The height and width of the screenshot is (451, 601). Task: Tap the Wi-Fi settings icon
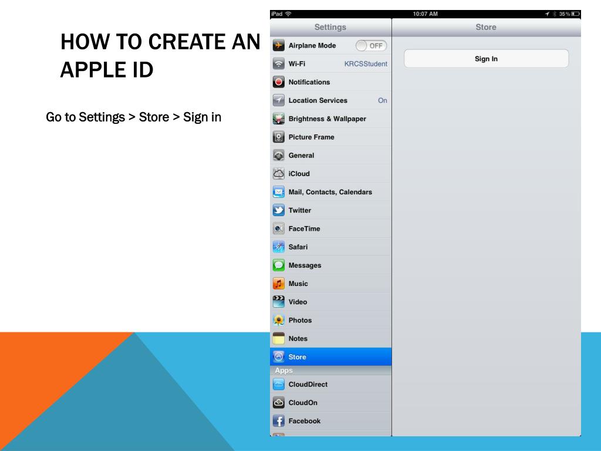point(279,63)
